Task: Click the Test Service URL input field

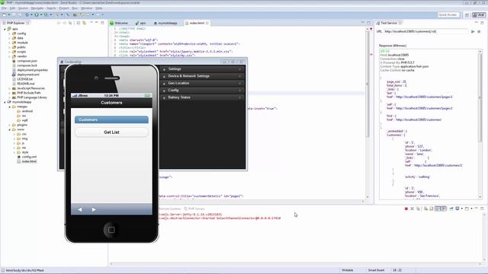Action: point(425,31)
